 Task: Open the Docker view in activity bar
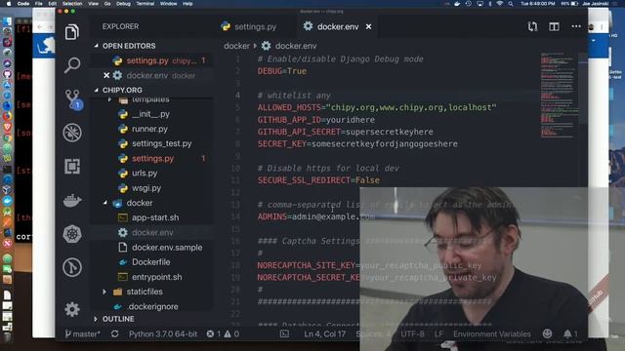coord(72,200)
